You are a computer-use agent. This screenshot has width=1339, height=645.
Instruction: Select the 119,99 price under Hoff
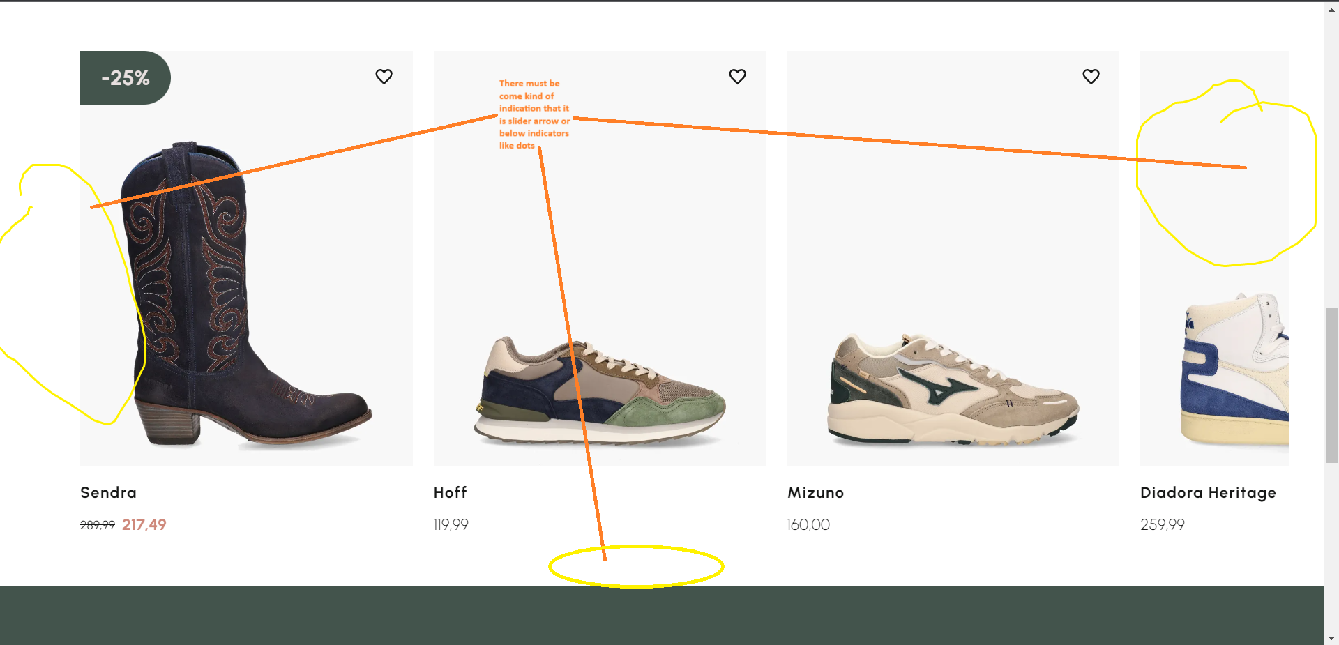point(451,525)
